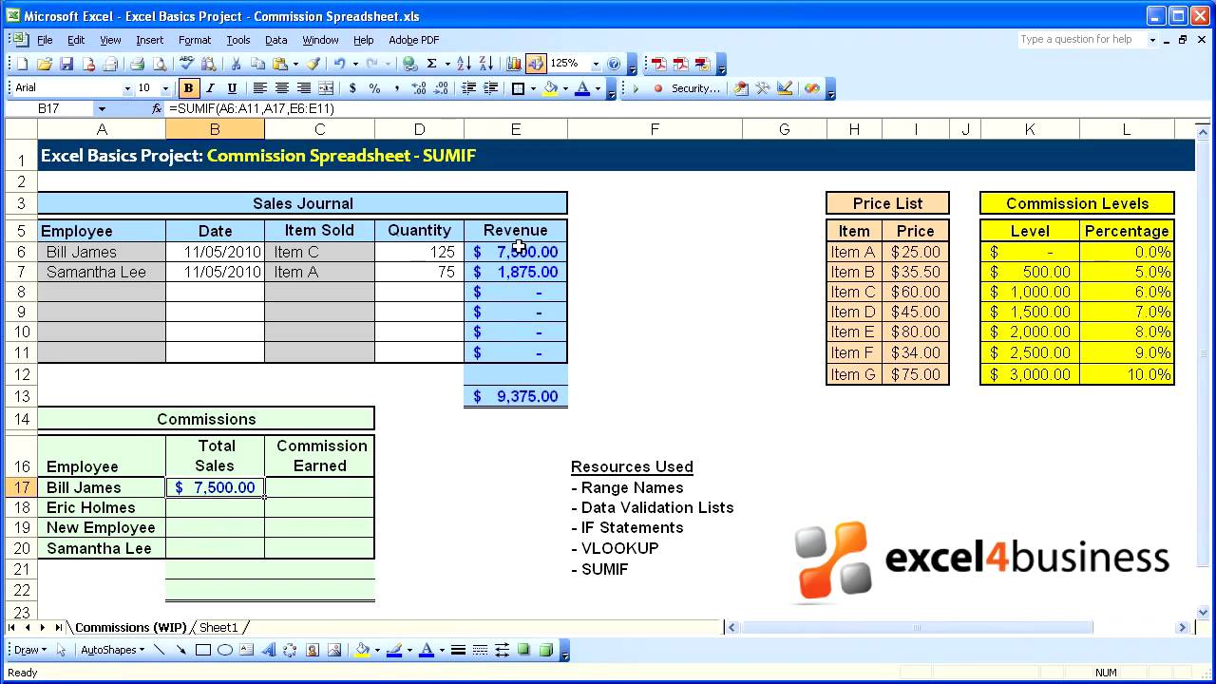
Task: Click the Paste clipboard icon
Action: pyautogui.click(x=280, y=64)
